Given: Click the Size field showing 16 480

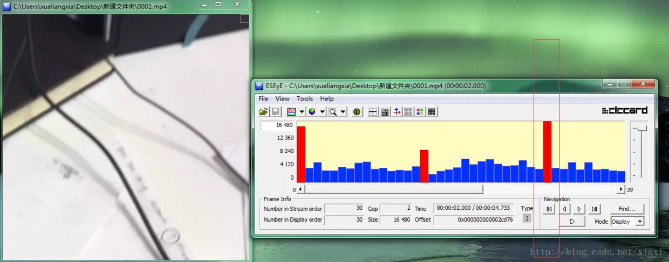Looking at the screenshot, I should (x=395, y=219).
